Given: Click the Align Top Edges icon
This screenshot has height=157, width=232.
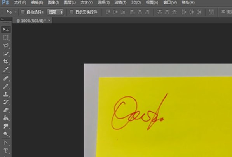Looking at the screenshot, I should [x=108, y=12].
